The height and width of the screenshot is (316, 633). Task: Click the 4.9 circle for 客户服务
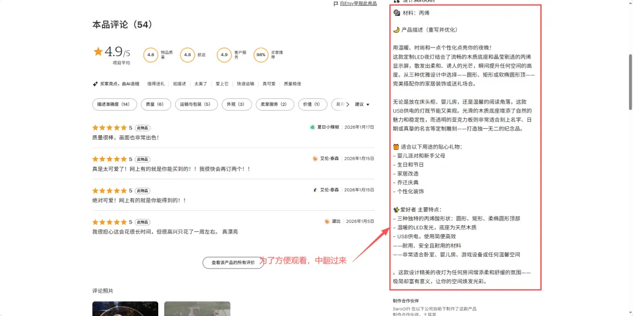point(224,55)
